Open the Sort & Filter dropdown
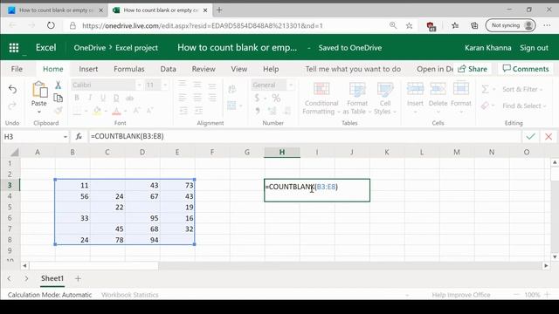Viewport: 559px width, 314px height. coord(522,89)
